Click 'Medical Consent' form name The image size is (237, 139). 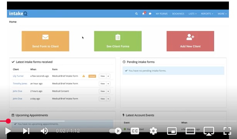[x=61, y=91]
